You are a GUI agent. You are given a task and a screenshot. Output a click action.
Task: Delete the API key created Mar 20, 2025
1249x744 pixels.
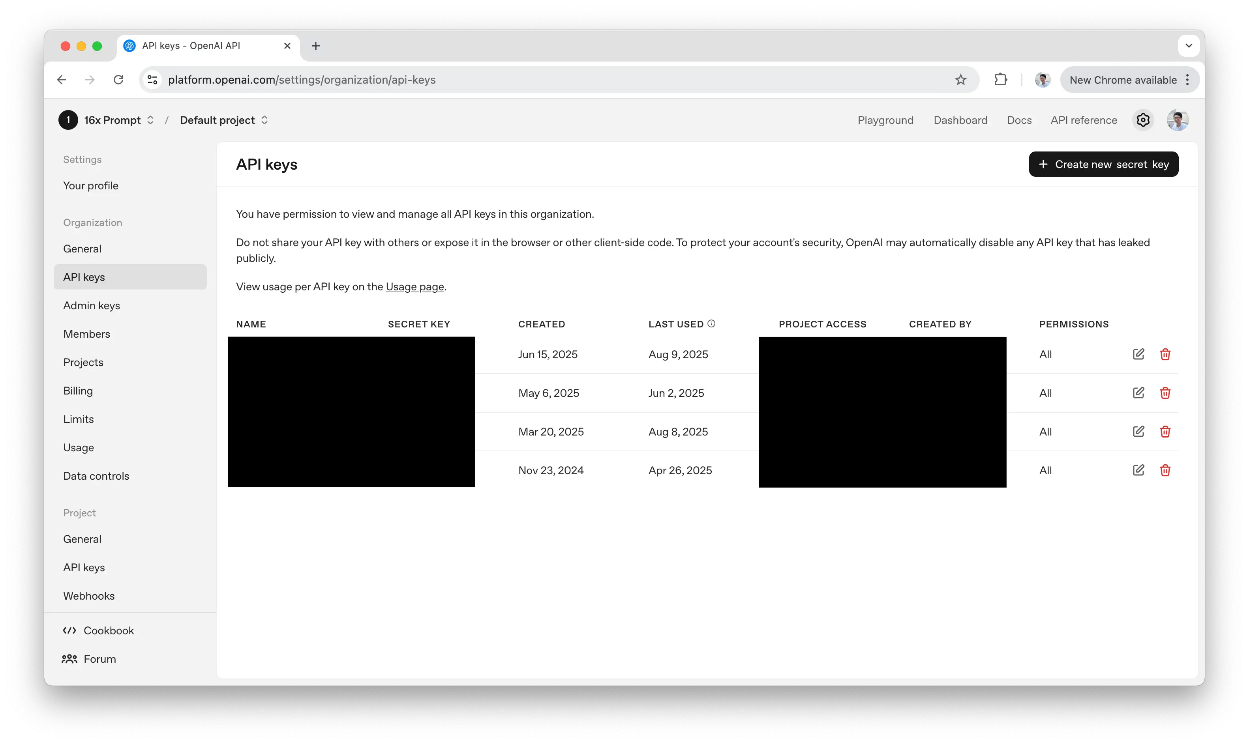[x=1165, y=431]
